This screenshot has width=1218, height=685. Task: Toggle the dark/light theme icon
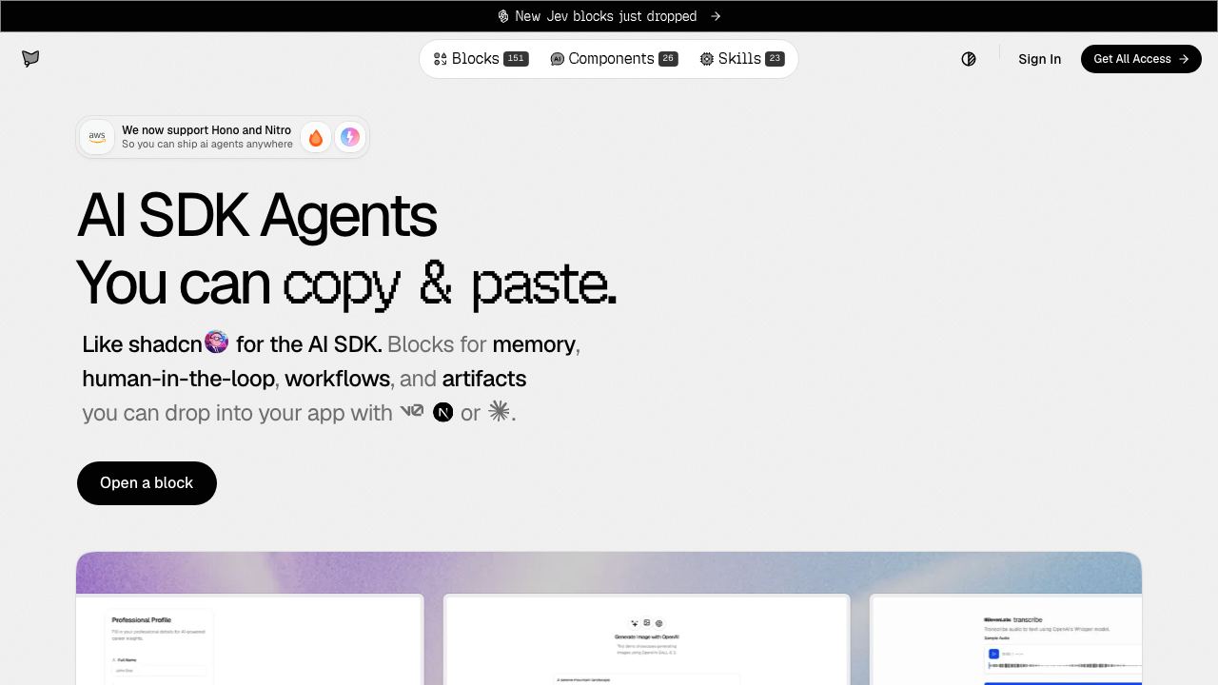969,59
